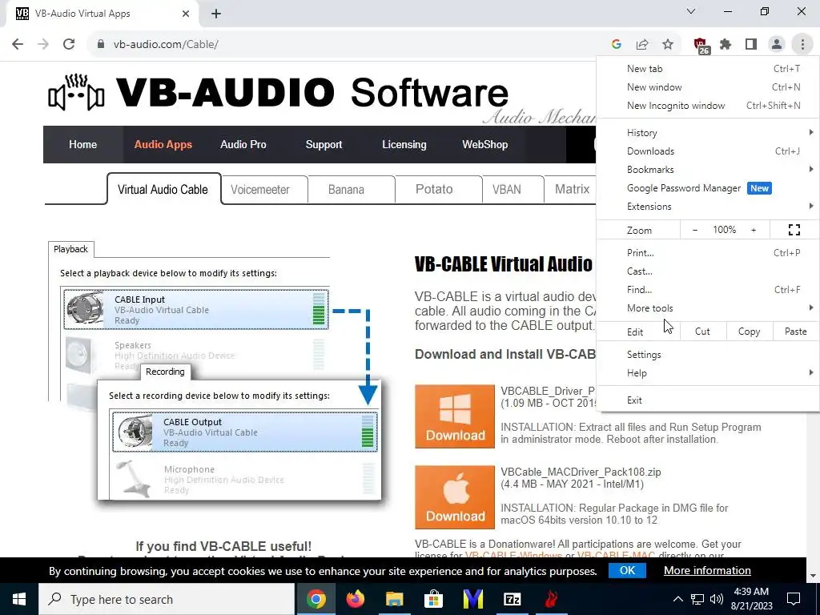
Task: Open the notification center icon
Action: pos(794,599)
